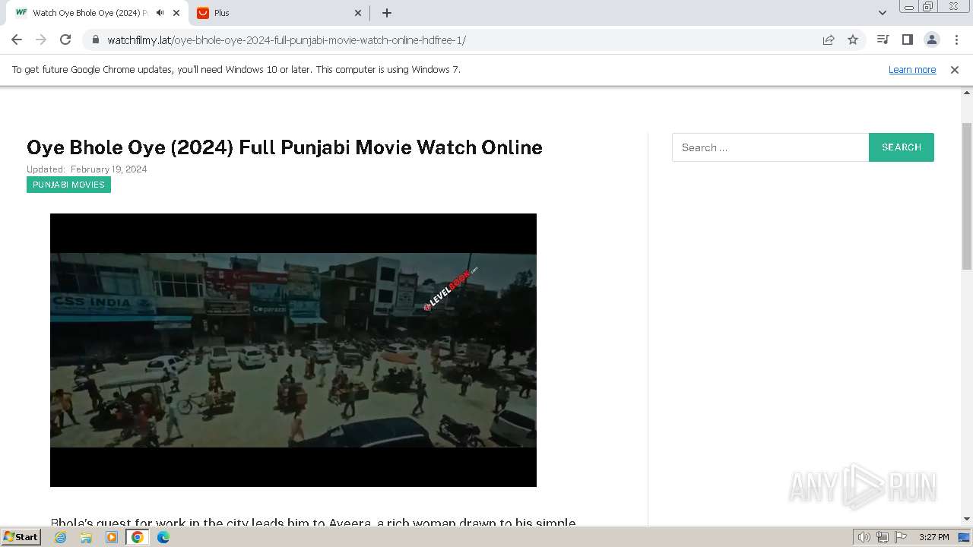Open File Explorer from taskbar
This screenshot has height=547, width=973.
pos(86,537)
